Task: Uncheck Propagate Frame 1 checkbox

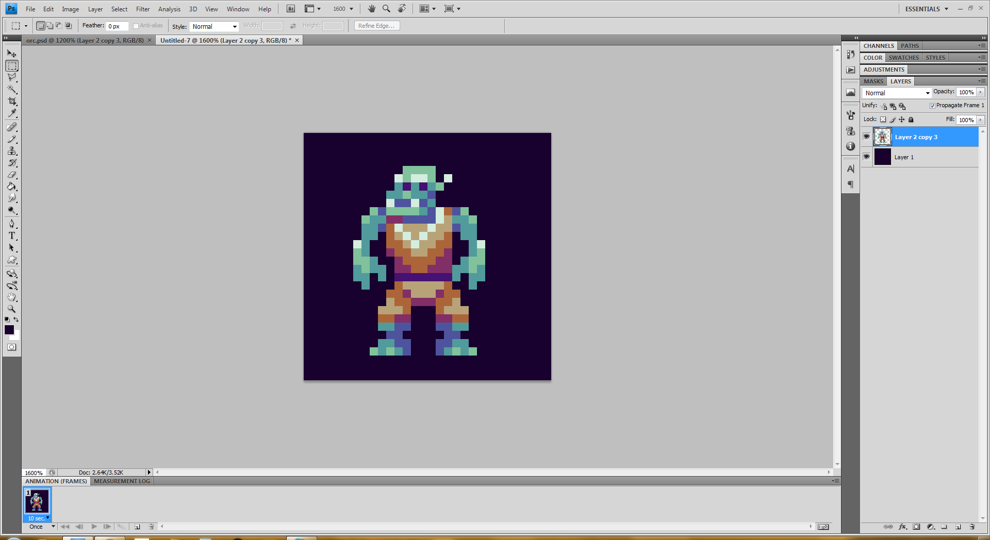Action: tap(932, 106)
